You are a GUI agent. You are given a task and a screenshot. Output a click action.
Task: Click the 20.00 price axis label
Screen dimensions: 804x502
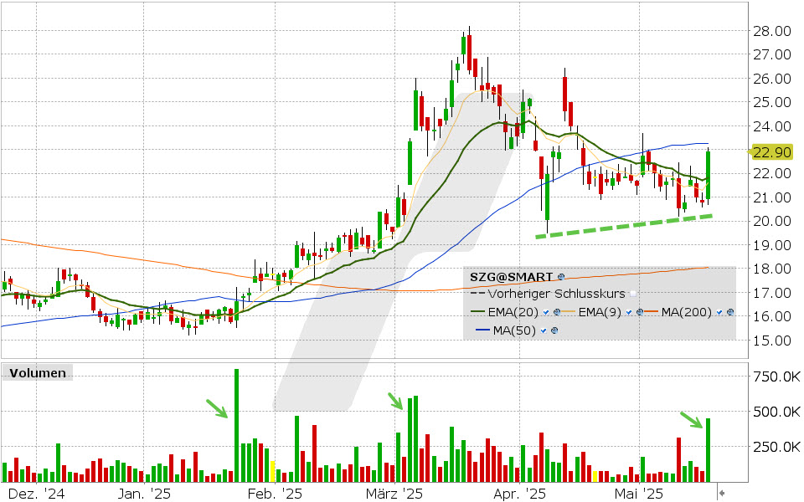[771, 221]
